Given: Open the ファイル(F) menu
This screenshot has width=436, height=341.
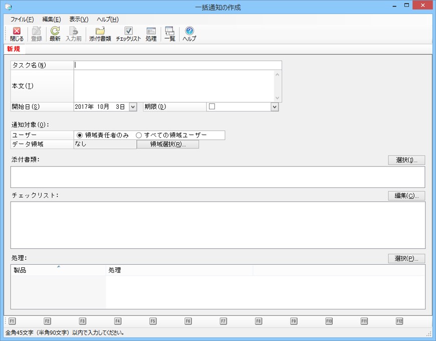Looking at the screenshot, I should coord(22,19).
